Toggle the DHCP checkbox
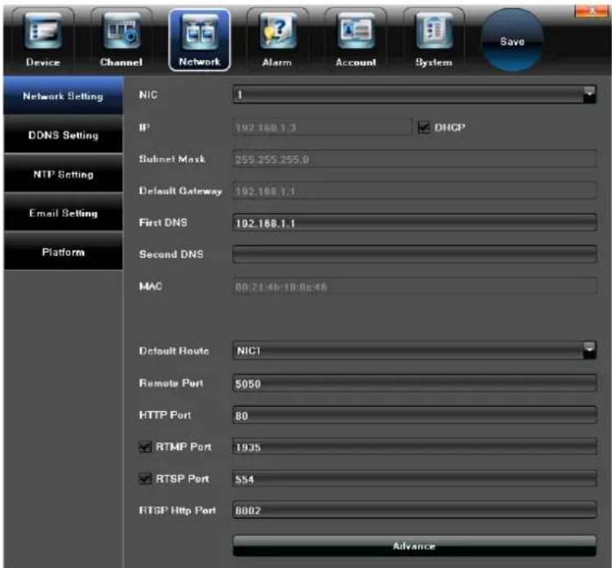This screenshot has width=612, height=568. 424,127
